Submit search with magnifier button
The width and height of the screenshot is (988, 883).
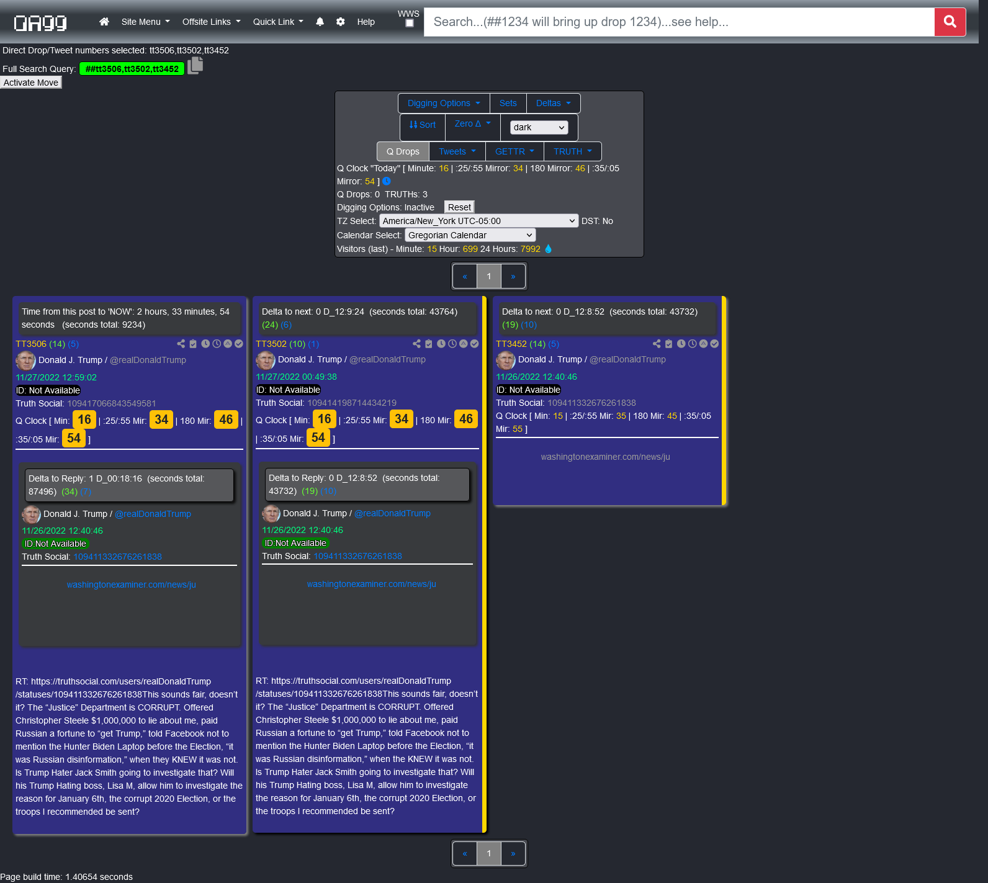click(950, 22)
